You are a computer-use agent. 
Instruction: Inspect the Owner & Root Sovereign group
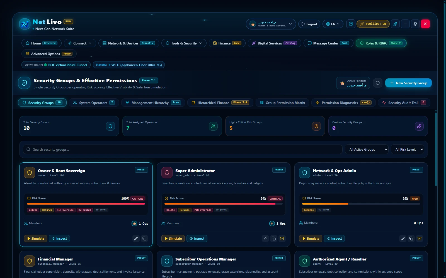[x=59, y=239]
